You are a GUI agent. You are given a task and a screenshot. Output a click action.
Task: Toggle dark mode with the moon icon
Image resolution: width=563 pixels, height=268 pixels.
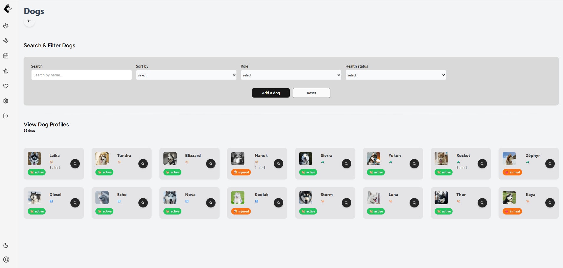point(6,246)
